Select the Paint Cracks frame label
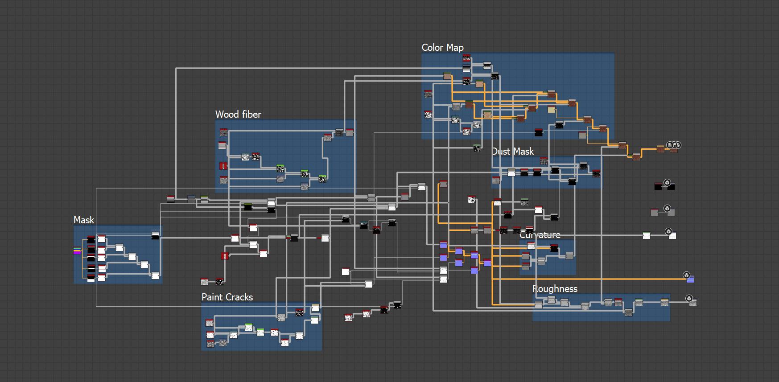The width and height of the screenshot is (779, 382). pyautogui.click(x=227, y=297)
